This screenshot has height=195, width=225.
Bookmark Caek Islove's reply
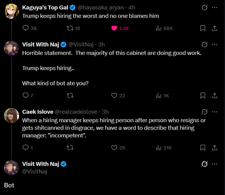tap(203, 148)
